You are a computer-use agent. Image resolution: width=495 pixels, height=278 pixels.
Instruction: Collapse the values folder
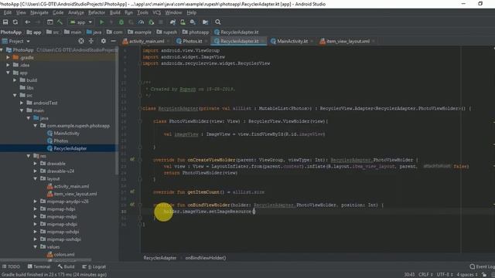tap(36, 247)
